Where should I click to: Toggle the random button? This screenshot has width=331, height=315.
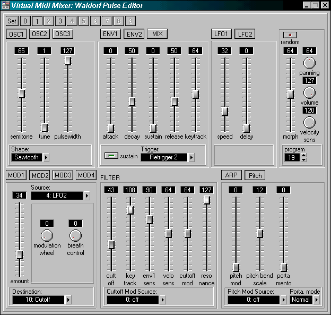point(290,35)
